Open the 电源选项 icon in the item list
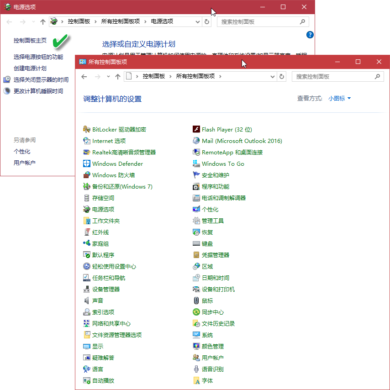Viewport: 390px width, 390px height. [x=87, y=210]
